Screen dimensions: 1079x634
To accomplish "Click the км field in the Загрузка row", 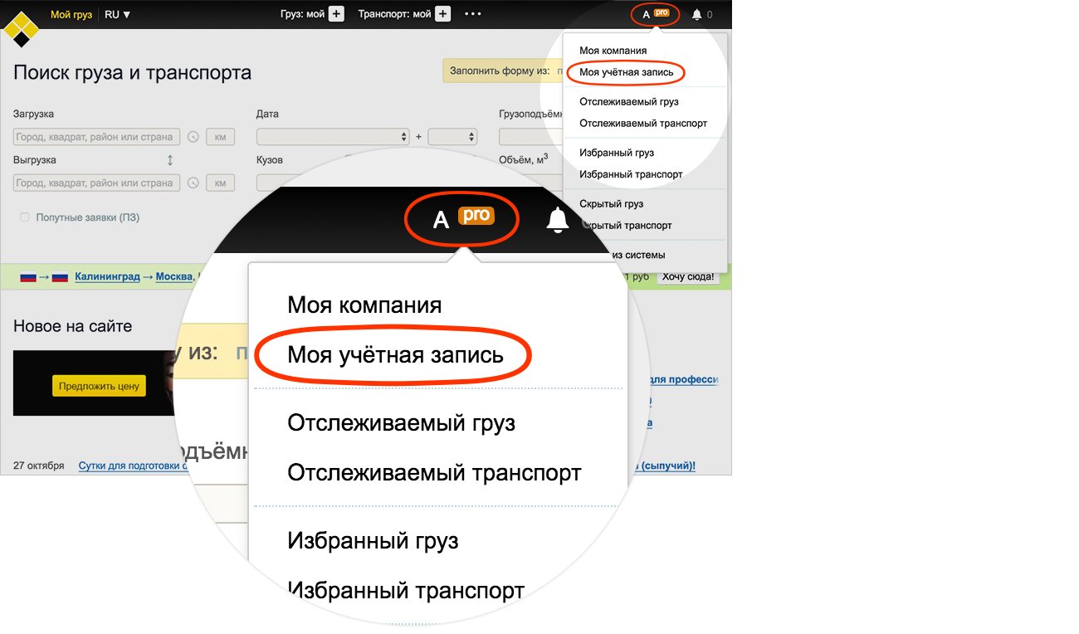I will tap(221, 137).
